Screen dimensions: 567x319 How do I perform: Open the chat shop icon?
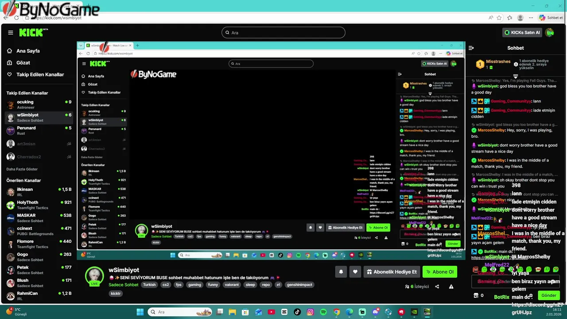(476, 296)
